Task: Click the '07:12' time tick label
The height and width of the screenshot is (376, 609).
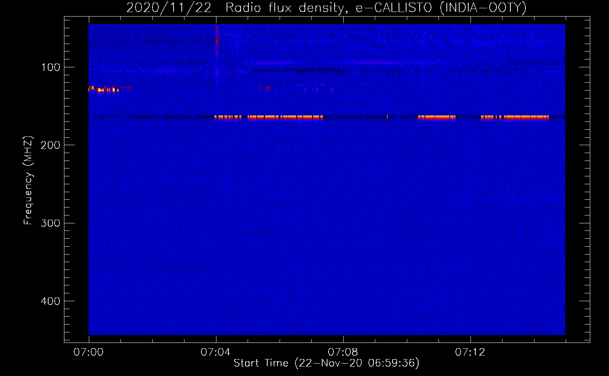Action: tap(470, 352)
